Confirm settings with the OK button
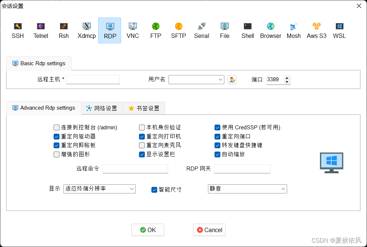Image resolution: width=367 pixels, height=247 pixels. (148, 230)
